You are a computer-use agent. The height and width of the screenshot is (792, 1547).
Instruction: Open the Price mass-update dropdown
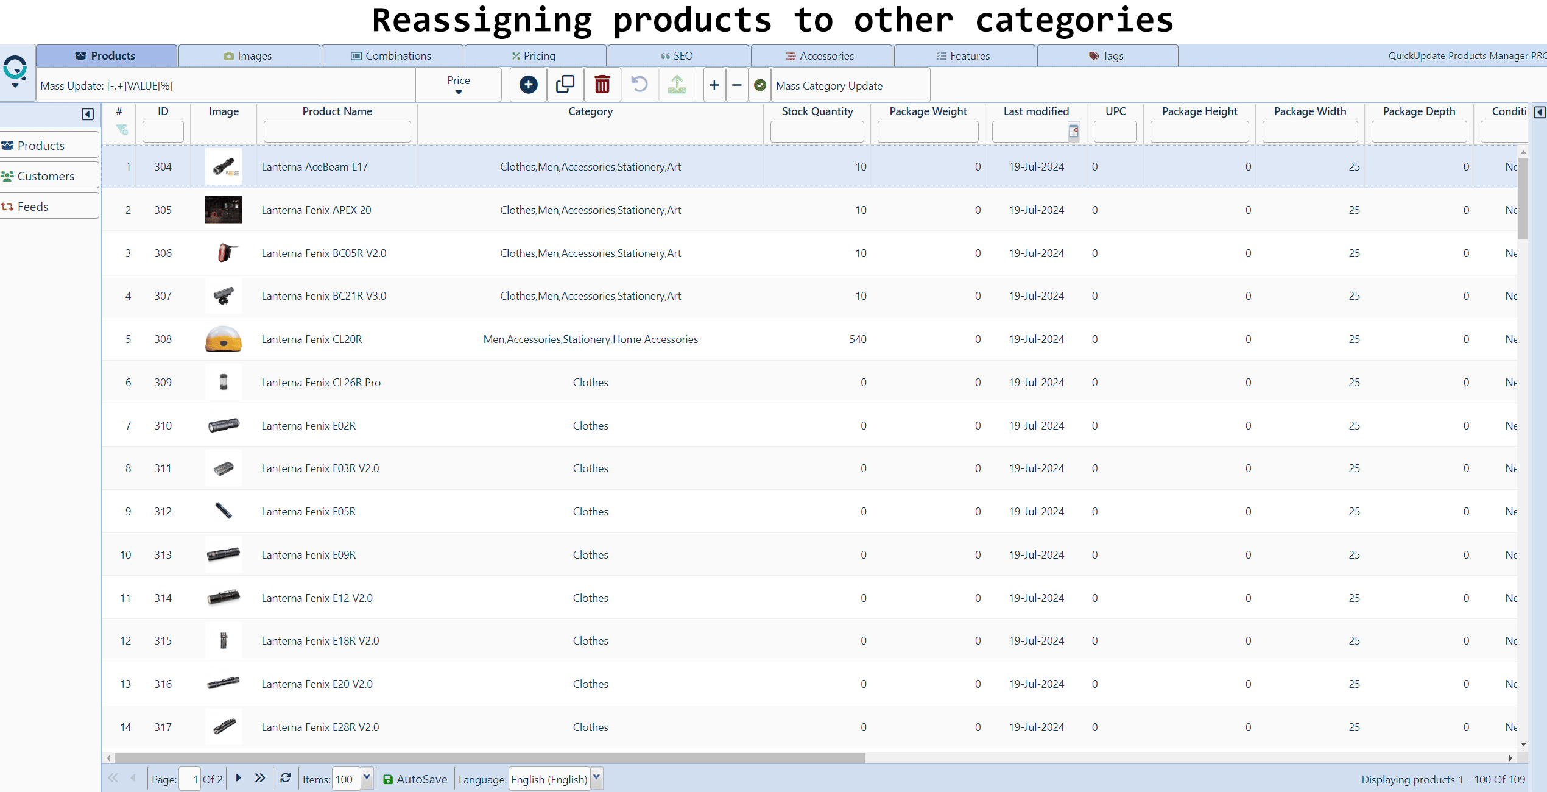click(458, 85)
